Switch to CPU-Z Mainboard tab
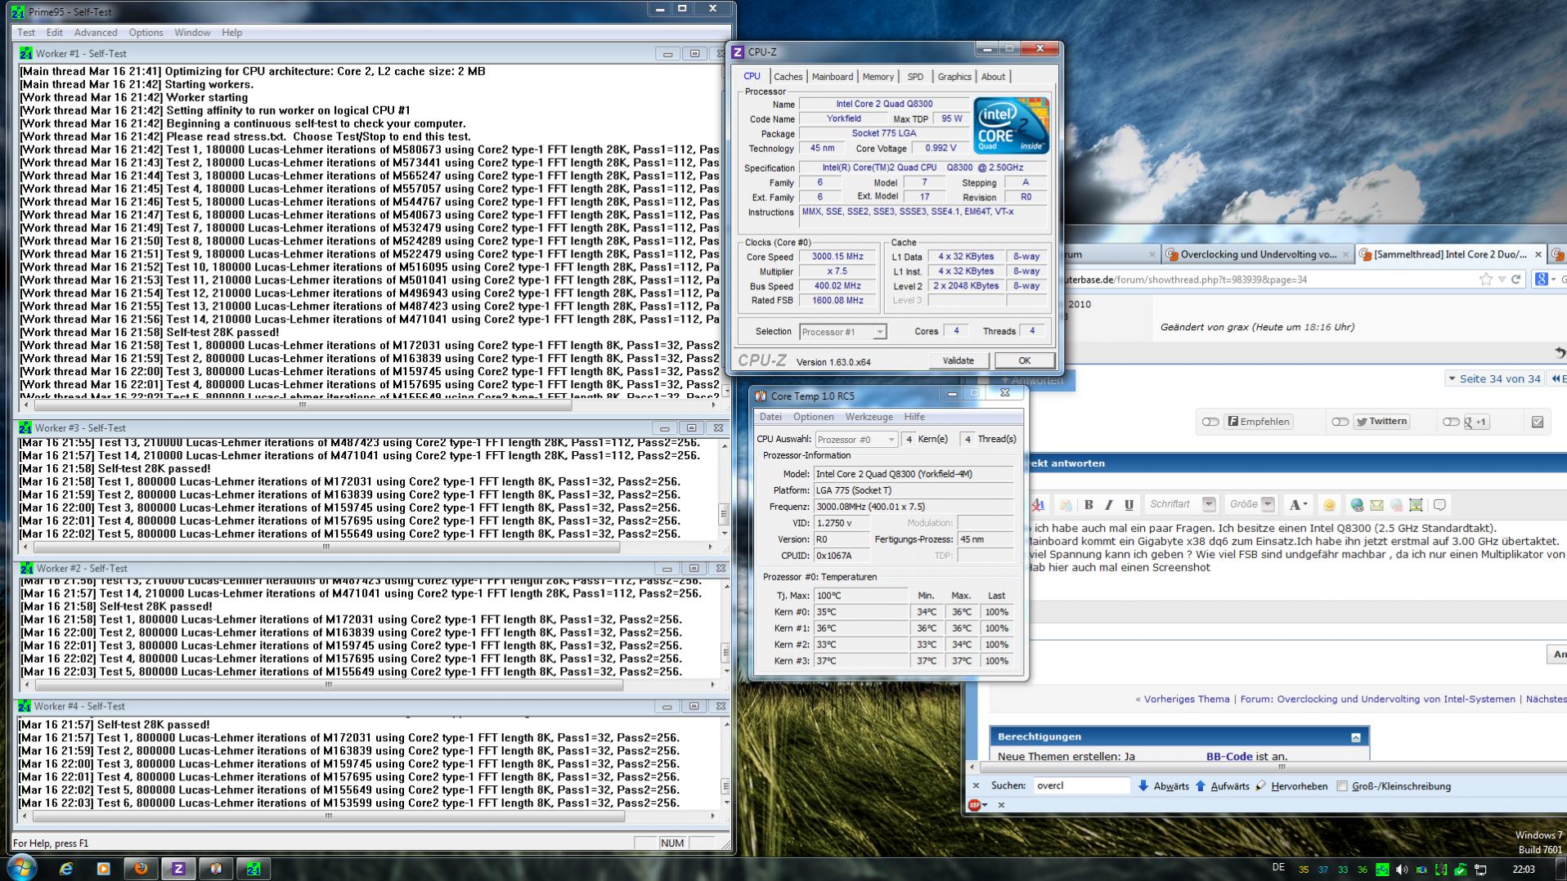Screen dimensions: 1567x881 click(833, 77)
